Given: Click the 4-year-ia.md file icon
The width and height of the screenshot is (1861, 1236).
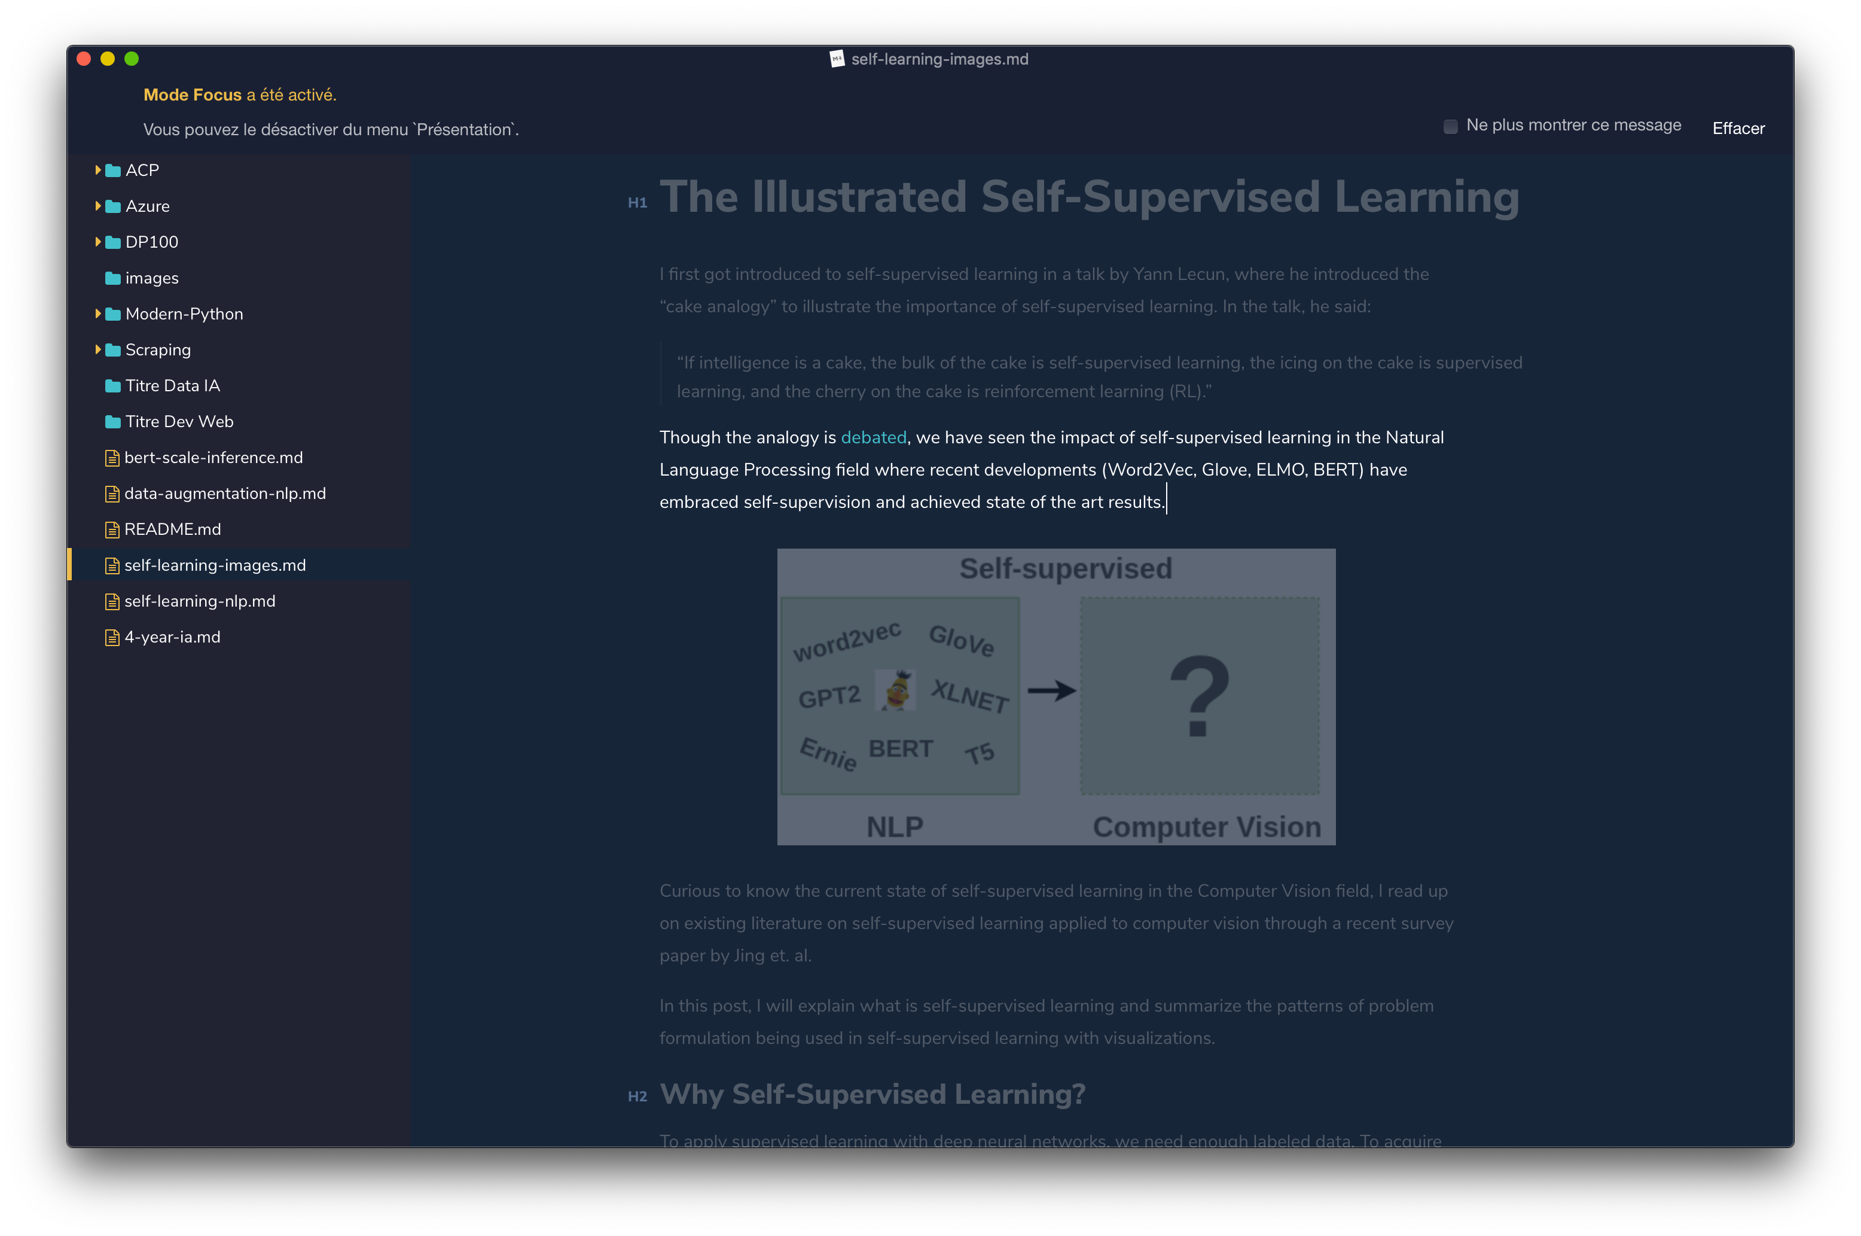Looking at the screenshot, I should click(x=112, y=638).
